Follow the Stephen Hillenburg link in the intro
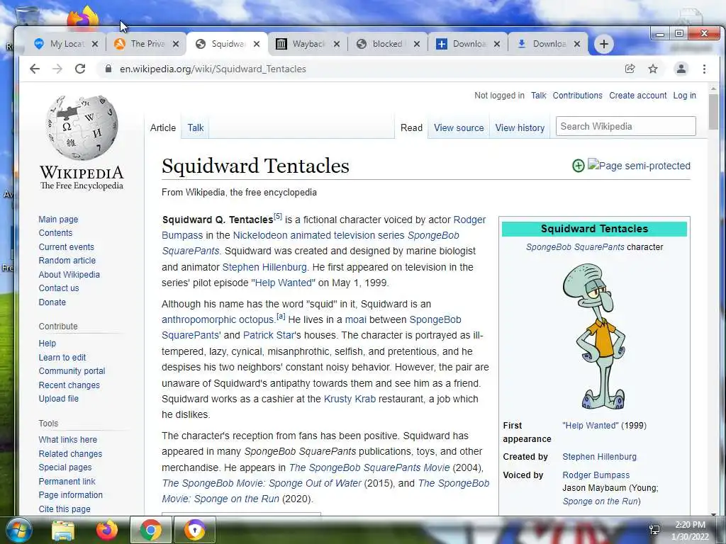 [264, 267]
